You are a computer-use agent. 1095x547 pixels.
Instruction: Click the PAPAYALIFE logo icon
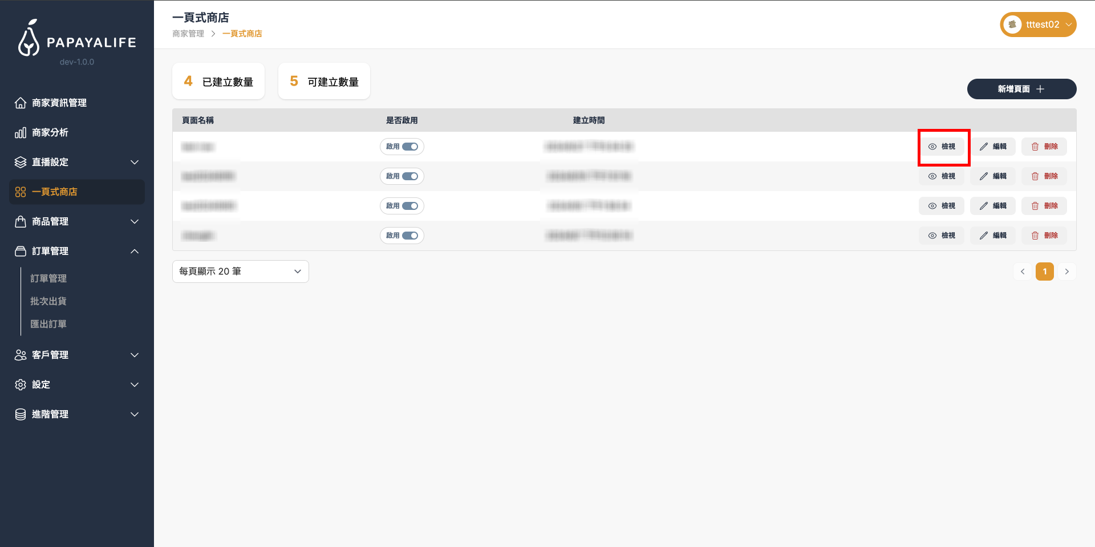coord(29,39)
